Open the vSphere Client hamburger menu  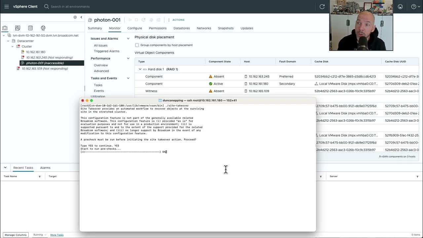click(x=6, y=7)
